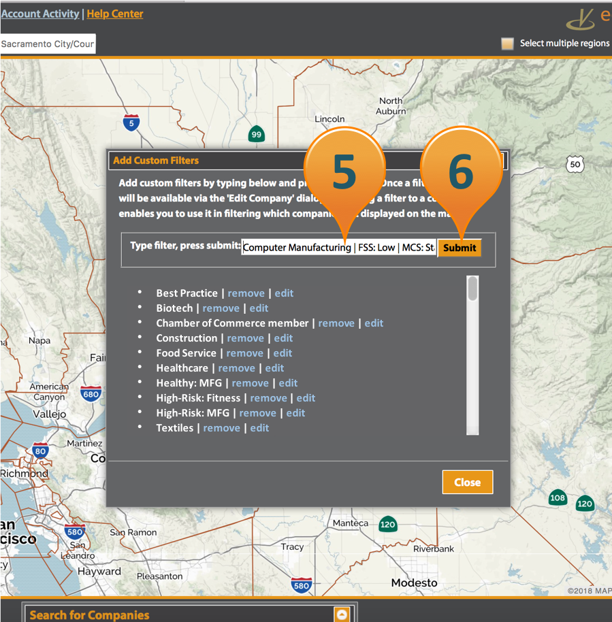Click the Highway 120 marker beside Highway 108

pos(585,504)
